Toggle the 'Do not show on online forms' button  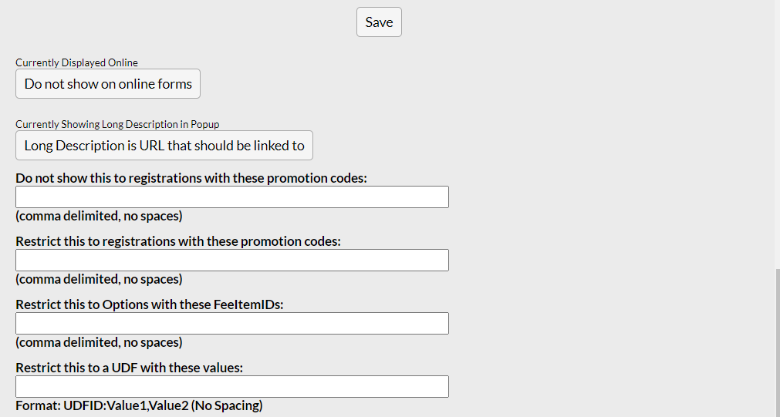pos(108,84)
